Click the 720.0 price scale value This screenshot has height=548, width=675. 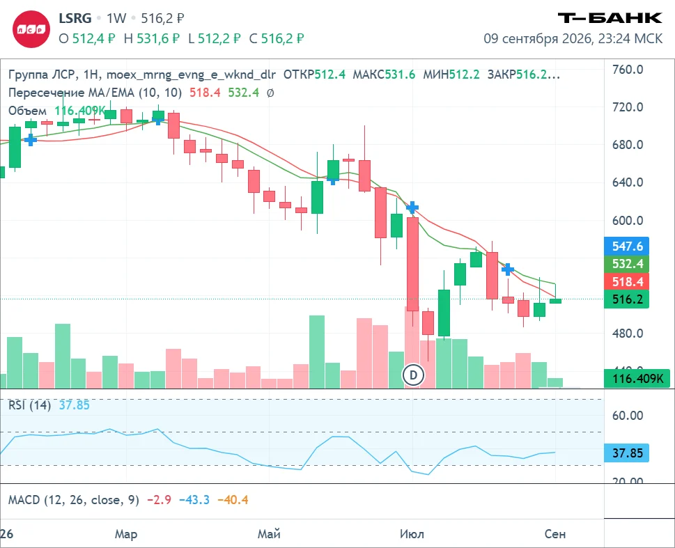pyautogui.click(x=628, y=107)
